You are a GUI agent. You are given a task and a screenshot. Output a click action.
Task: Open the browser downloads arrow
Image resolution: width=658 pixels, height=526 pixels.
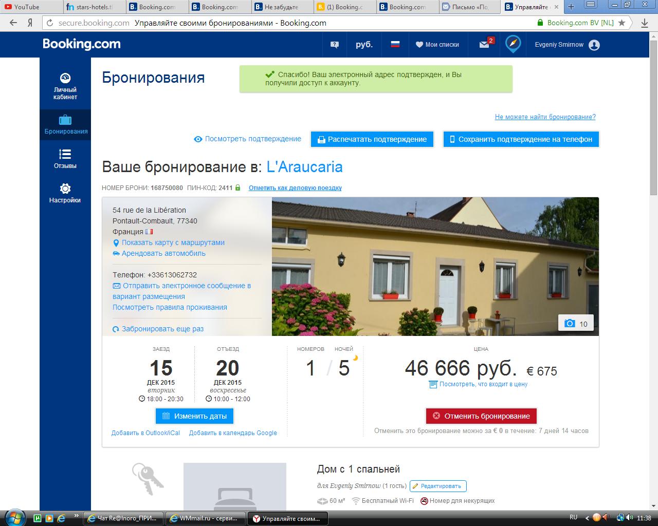pyautogui.click(x=645, y=23)
